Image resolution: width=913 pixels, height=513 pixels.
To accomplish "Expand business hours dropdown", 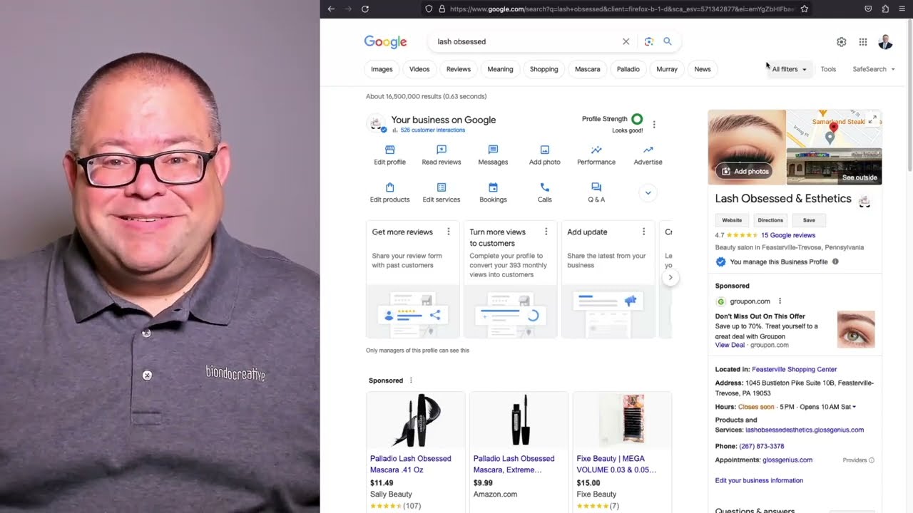I will (x=854, y=407).
